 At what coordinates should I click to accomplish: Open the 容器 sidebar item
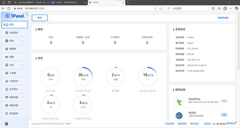point(15,57)
